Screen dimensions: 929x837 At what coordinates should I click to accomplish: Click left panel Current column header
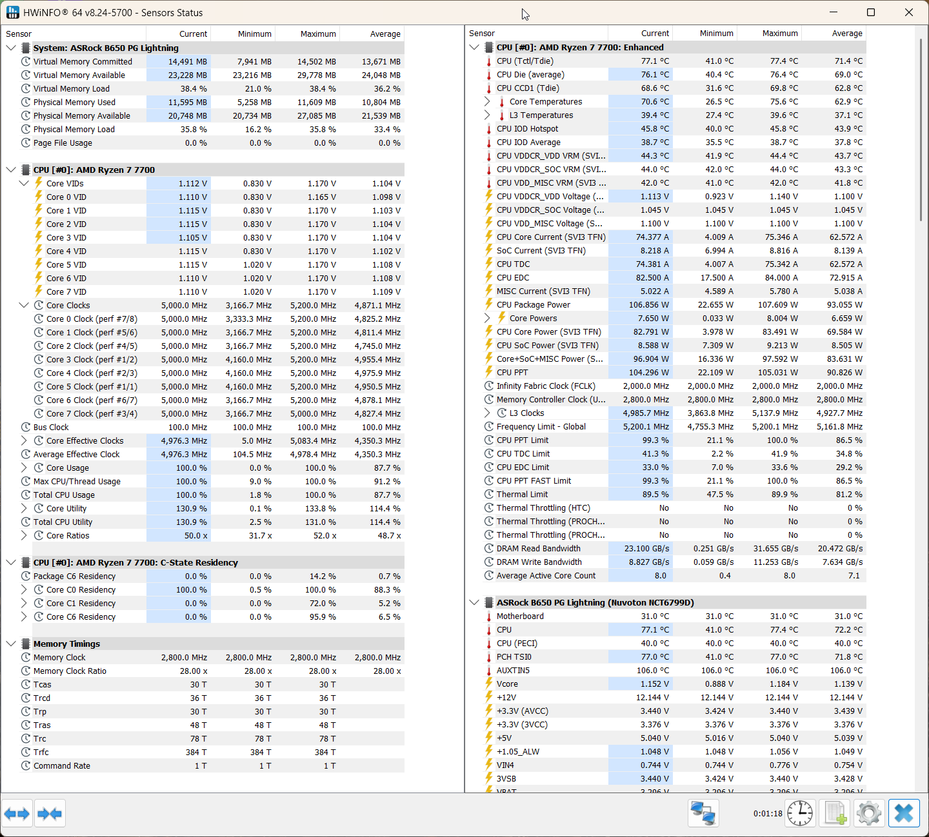(179, 34)
